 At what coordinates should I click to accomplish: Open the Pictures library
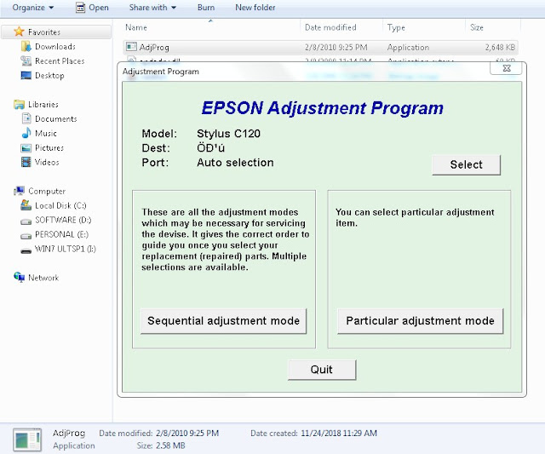pos(49,147)
